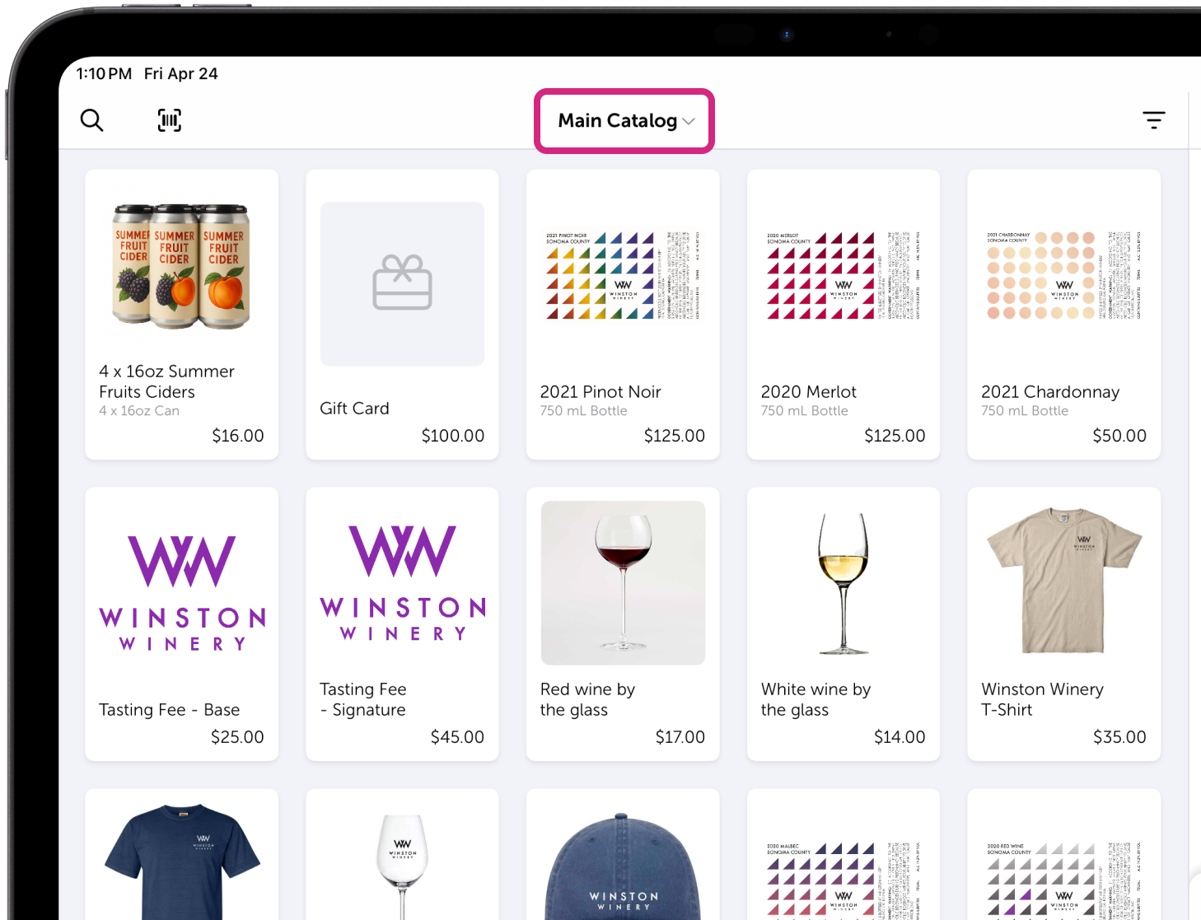Select the 2020 Red Wine label product
Screen dimensions: 1201x920
[1064, 880]
